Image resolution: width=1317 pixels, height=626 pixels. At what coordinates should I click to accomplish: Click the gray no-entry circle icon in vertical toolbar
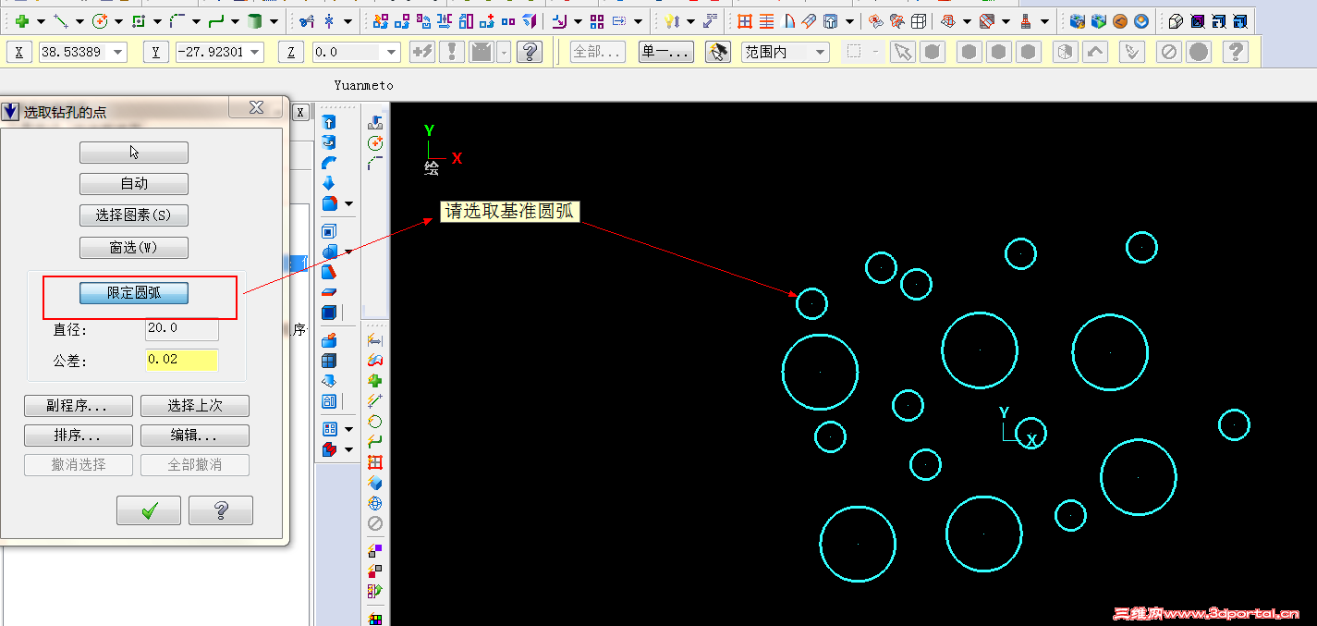tap(374, 523)
